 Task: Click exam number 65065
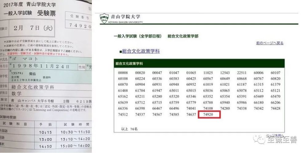pos(225,91)
